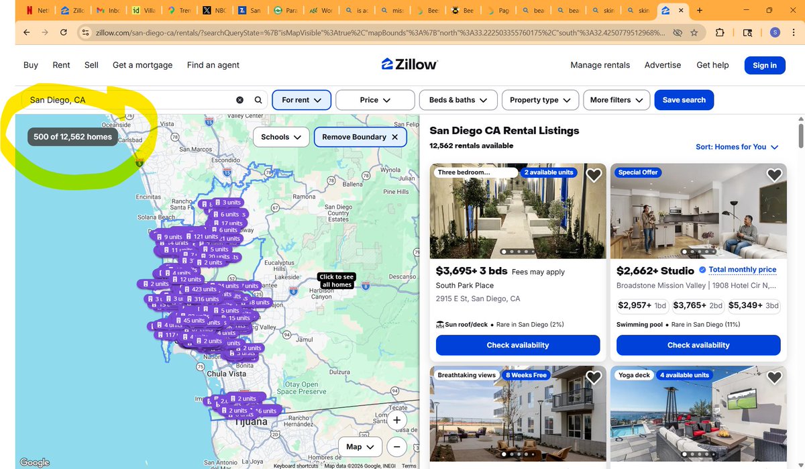Open a new browser tab

click(x=700, y=10)
